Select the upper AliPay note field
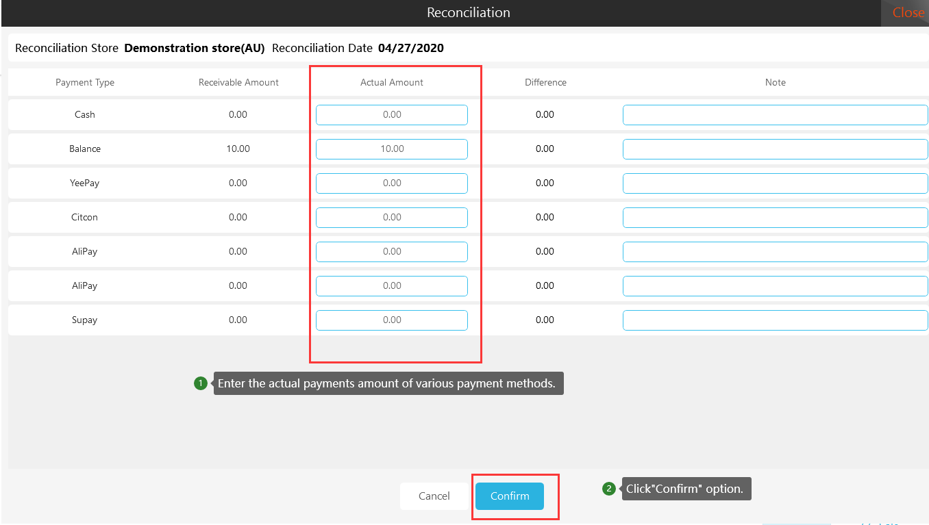Viewport: 929px width, 525px height. (x=775, y=252)
